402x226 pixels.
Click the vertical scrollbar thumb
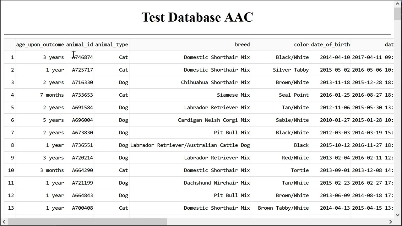tap(398, 14)
